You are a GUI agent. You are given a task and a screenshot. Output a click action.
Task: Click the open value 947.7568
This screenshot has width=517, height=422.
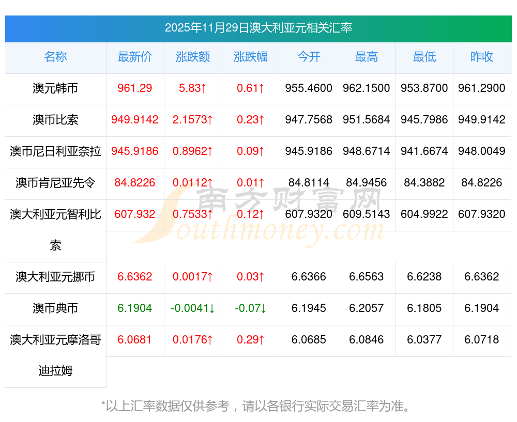[309, 120]
